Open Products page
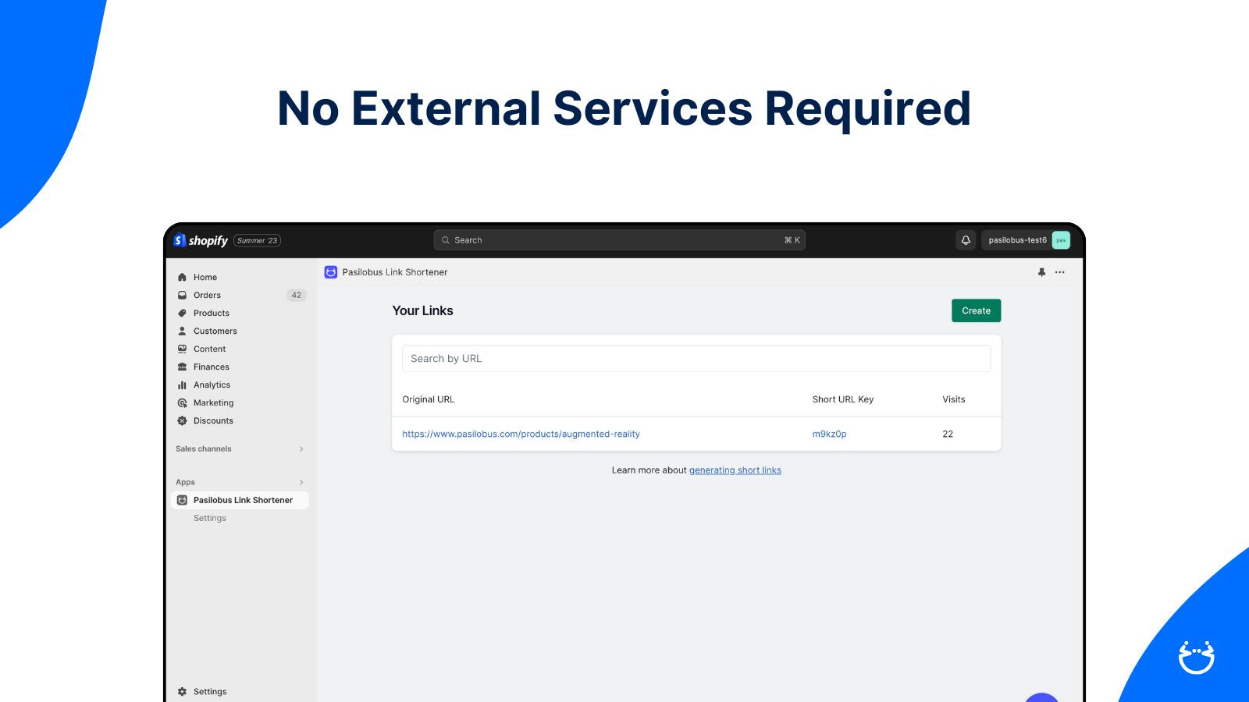This screenshot has height=702, width=1249. [212, 313]
